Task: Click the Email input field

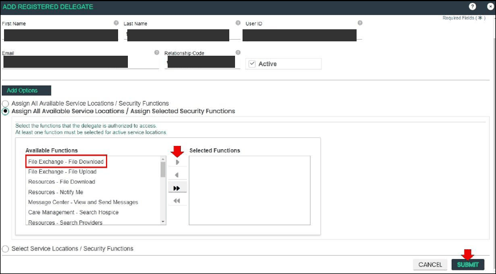Action: point(81,62)
